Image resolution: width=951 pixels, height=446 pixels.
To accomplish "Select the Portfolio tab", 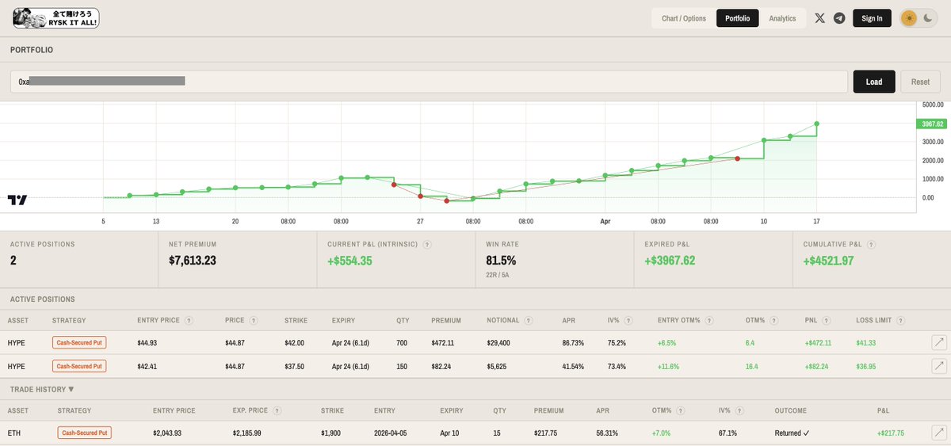I will pos(738,18).
